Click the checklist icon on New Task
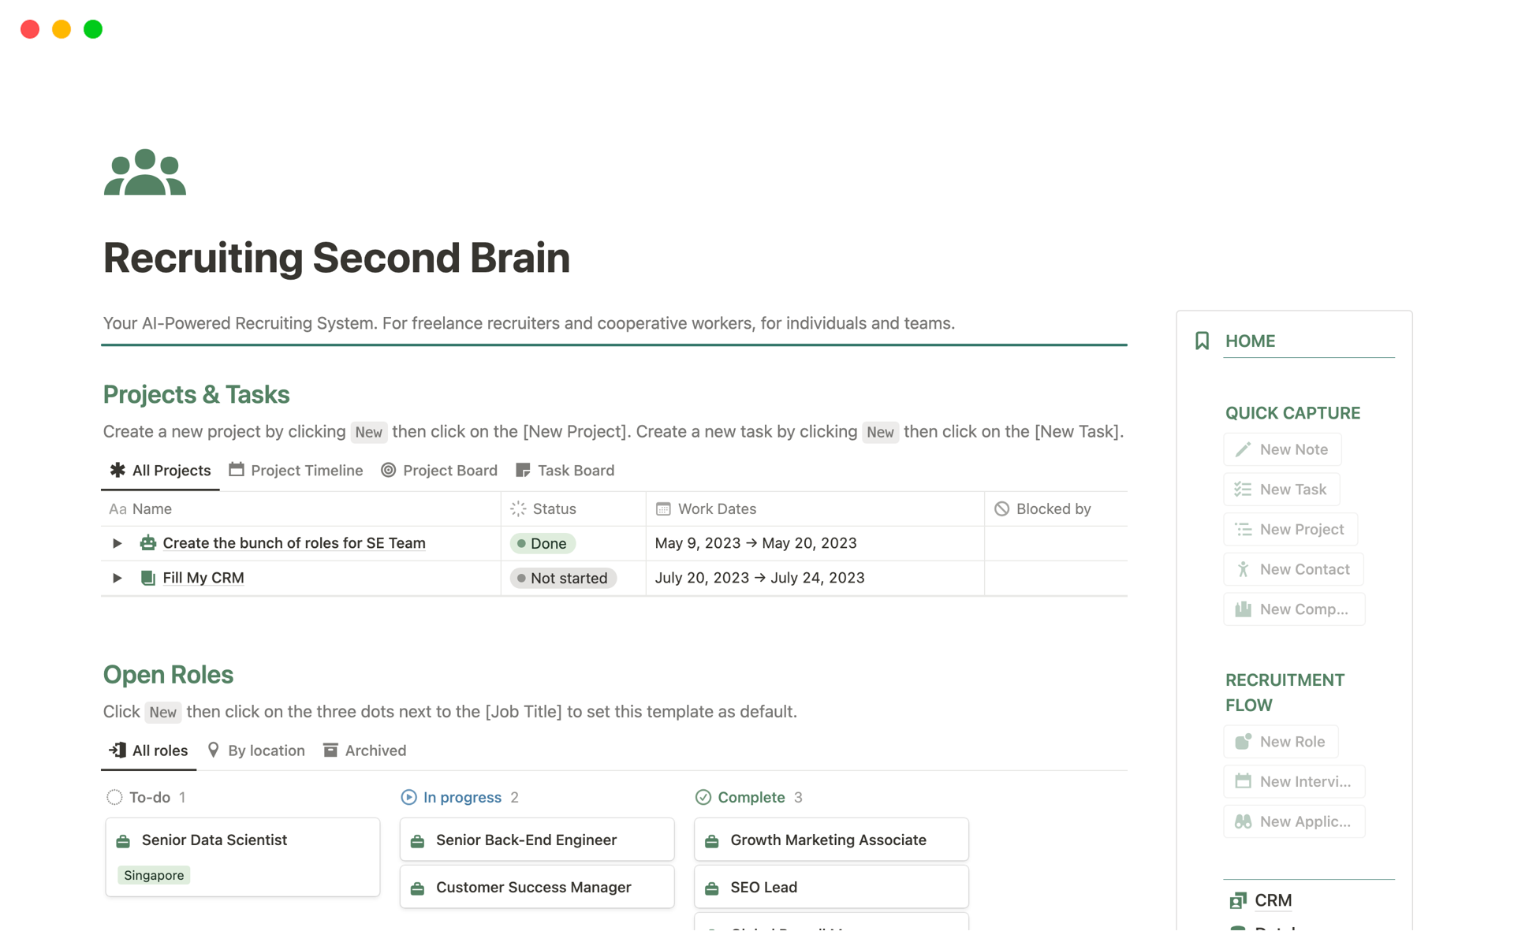The width and height of the screenshot is (1514, 946). tap(1244, 490)
